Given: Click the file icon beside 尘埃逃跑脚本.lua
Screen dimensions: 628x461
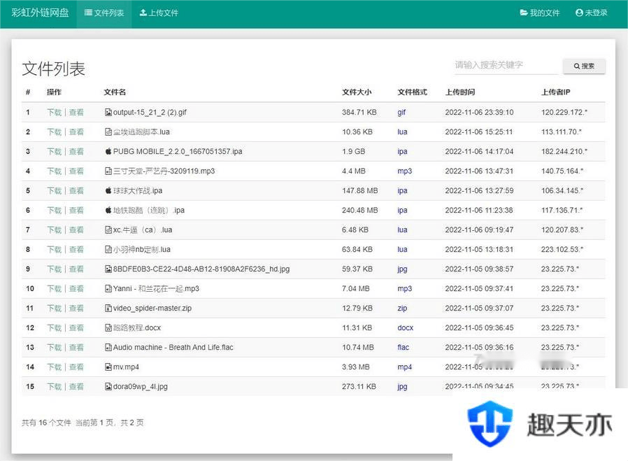Looking at the screenshot, I should pyautogui.click(x=108, y=132).
